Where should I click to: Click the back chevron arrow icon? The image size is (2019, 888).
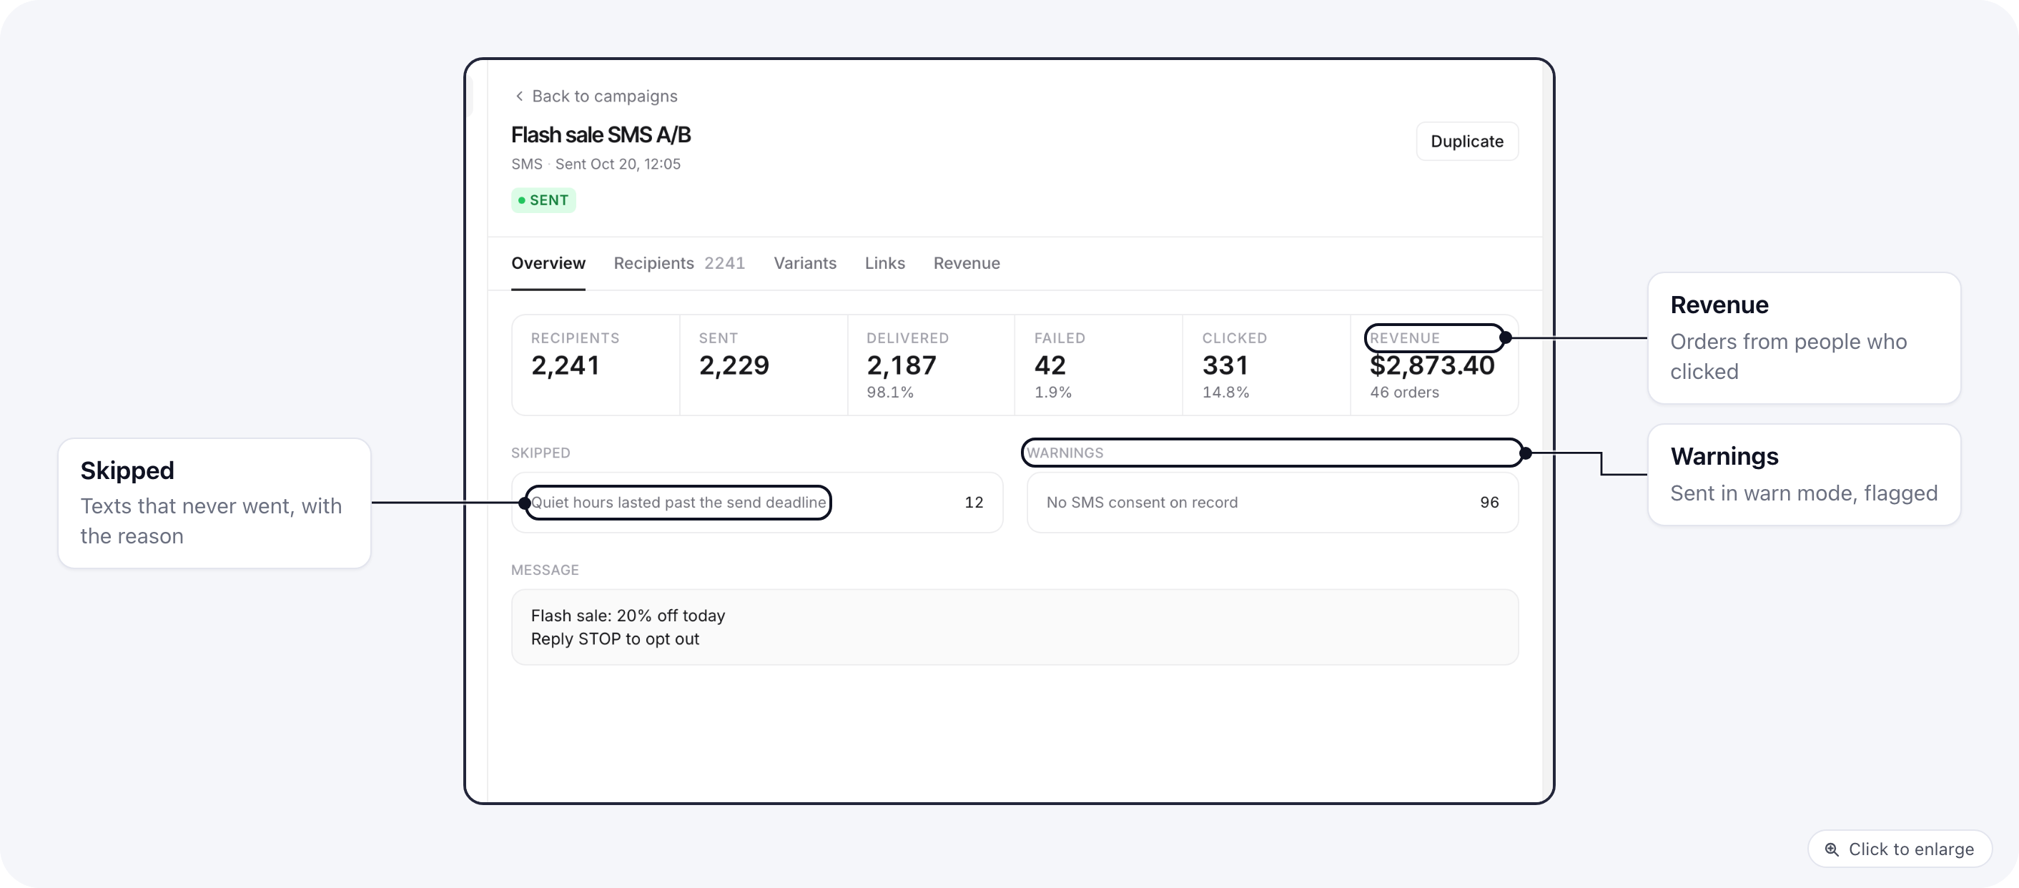coord(519,96)
